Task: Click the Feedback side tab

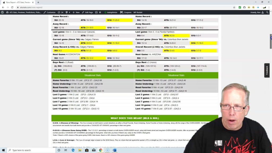Action: click(267, 70)
